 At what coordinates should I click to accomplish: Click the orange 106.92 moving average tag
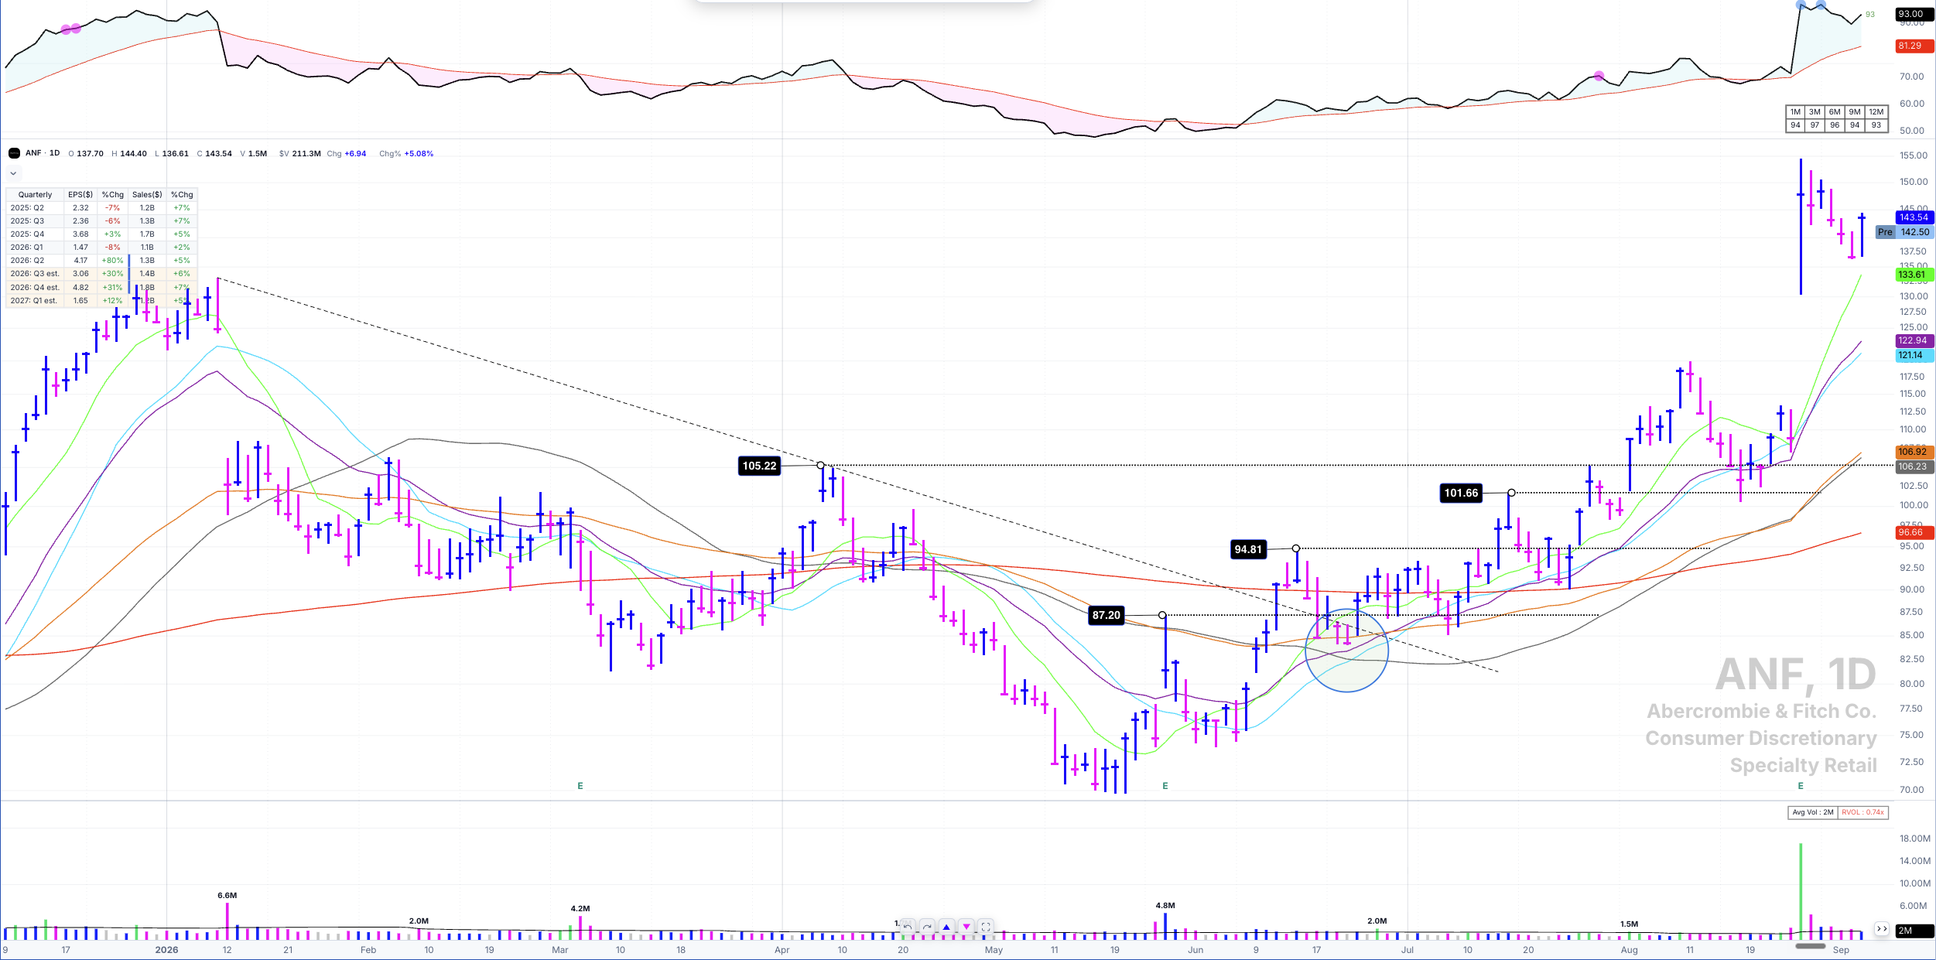click(x=1914, y=452)
